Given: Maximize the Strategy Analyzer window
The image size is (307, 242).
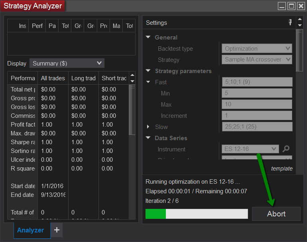Looking at the screenshot, I should [291, 6].
